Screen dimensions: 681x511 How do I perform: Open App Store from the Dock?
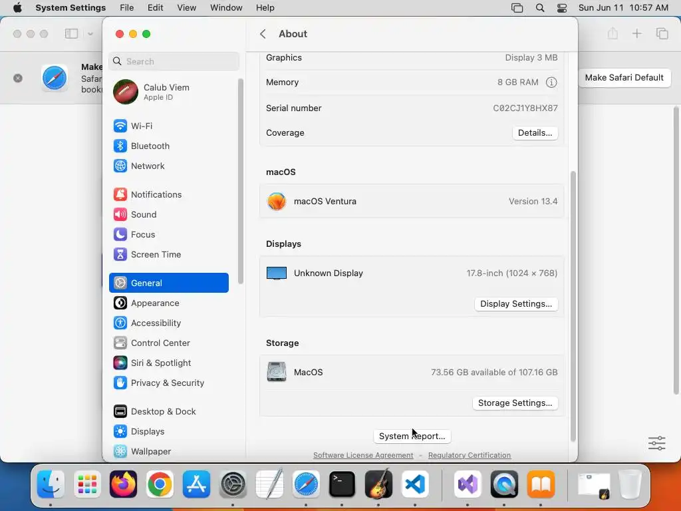[196, 484]
